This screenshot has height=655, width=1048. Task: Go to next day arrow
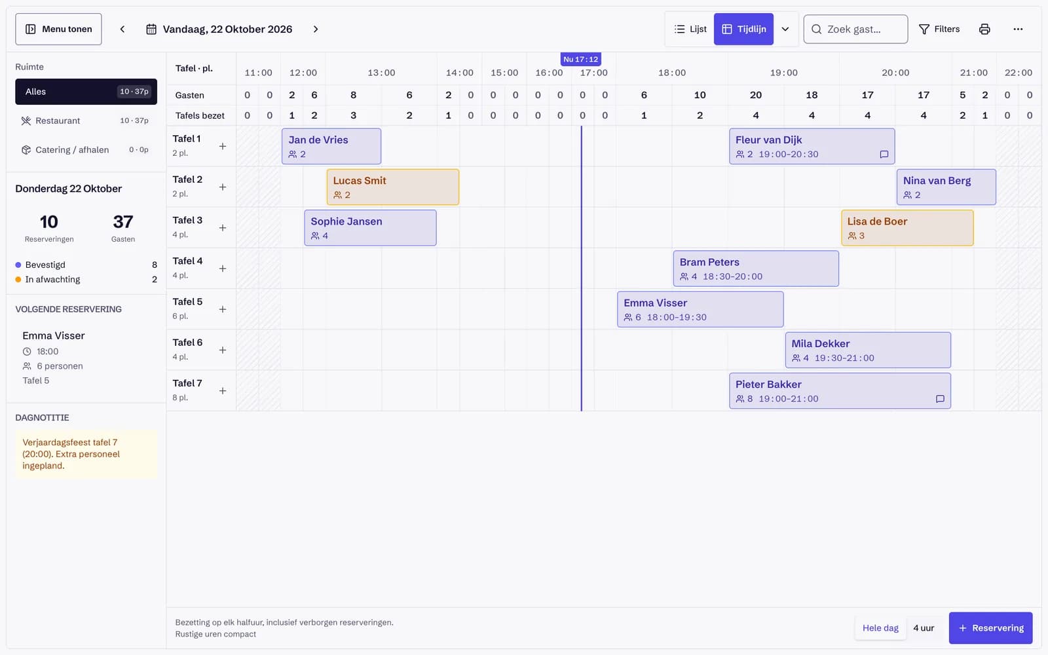point(316,29)
